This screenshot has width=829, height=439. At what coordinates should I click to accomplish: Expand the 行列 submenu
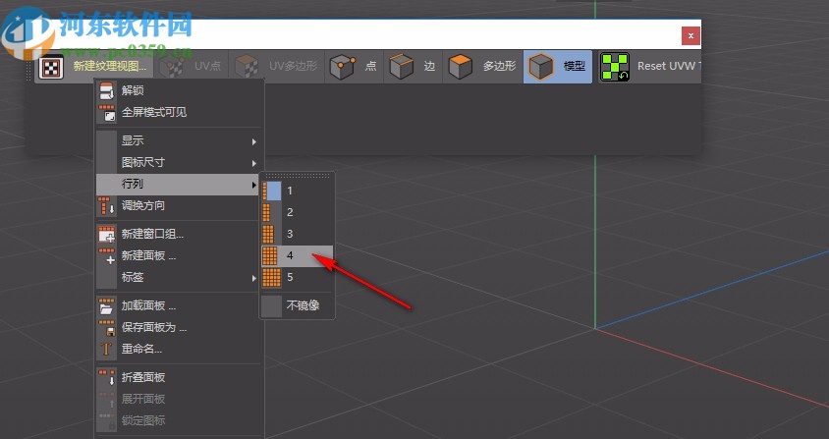click(x=179, y=184)
